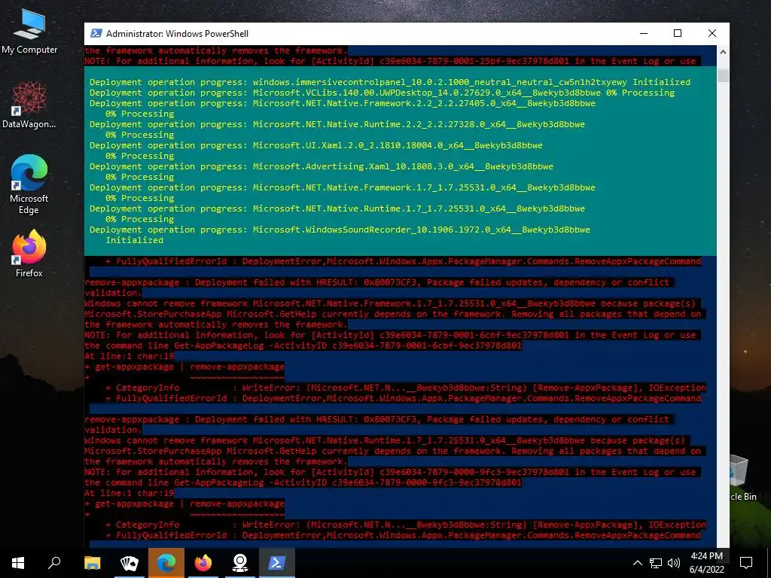Maximize the PowerShell window

pyautogui.click(x=678, y=33)
